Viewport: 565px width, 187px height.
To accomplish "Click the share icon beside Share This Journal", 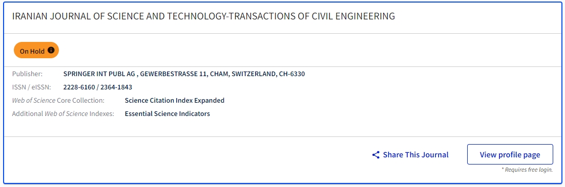I will (x=376, y=155).
